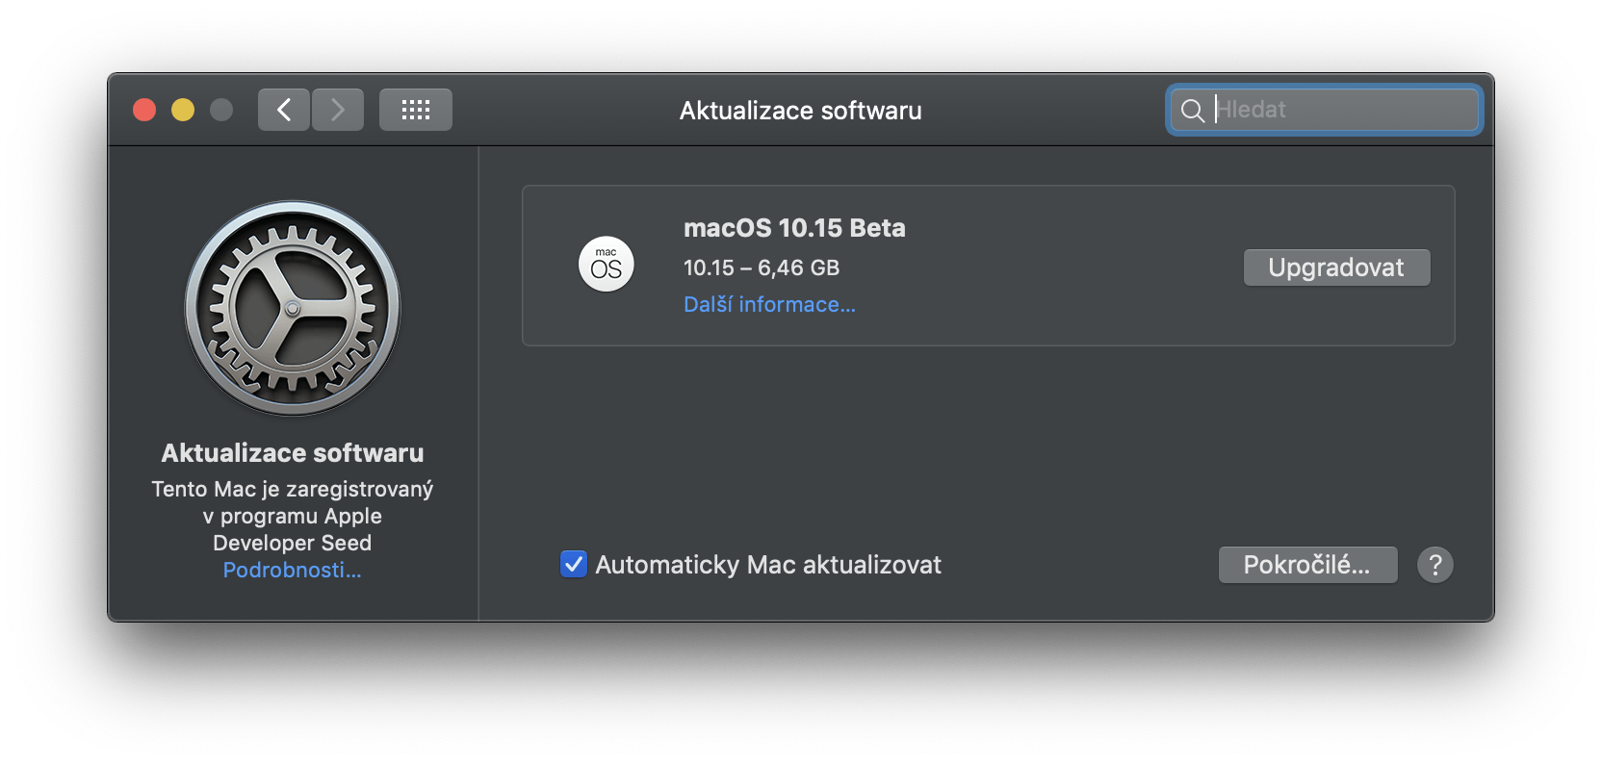Open the Podrobnosti… link in sidebar
Screen dimensions: 1602x764
292,571
